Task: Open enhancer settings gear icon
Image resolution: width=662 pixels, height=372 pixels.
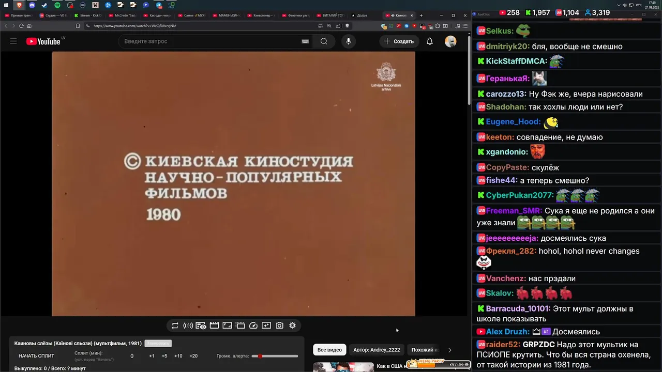Action: click(x=292, y=326)
